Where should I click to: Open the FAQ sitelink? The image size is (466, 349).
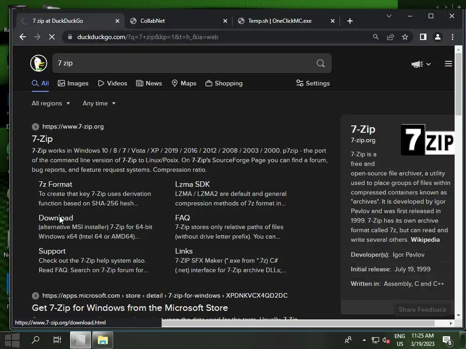(x=182, y=218)
